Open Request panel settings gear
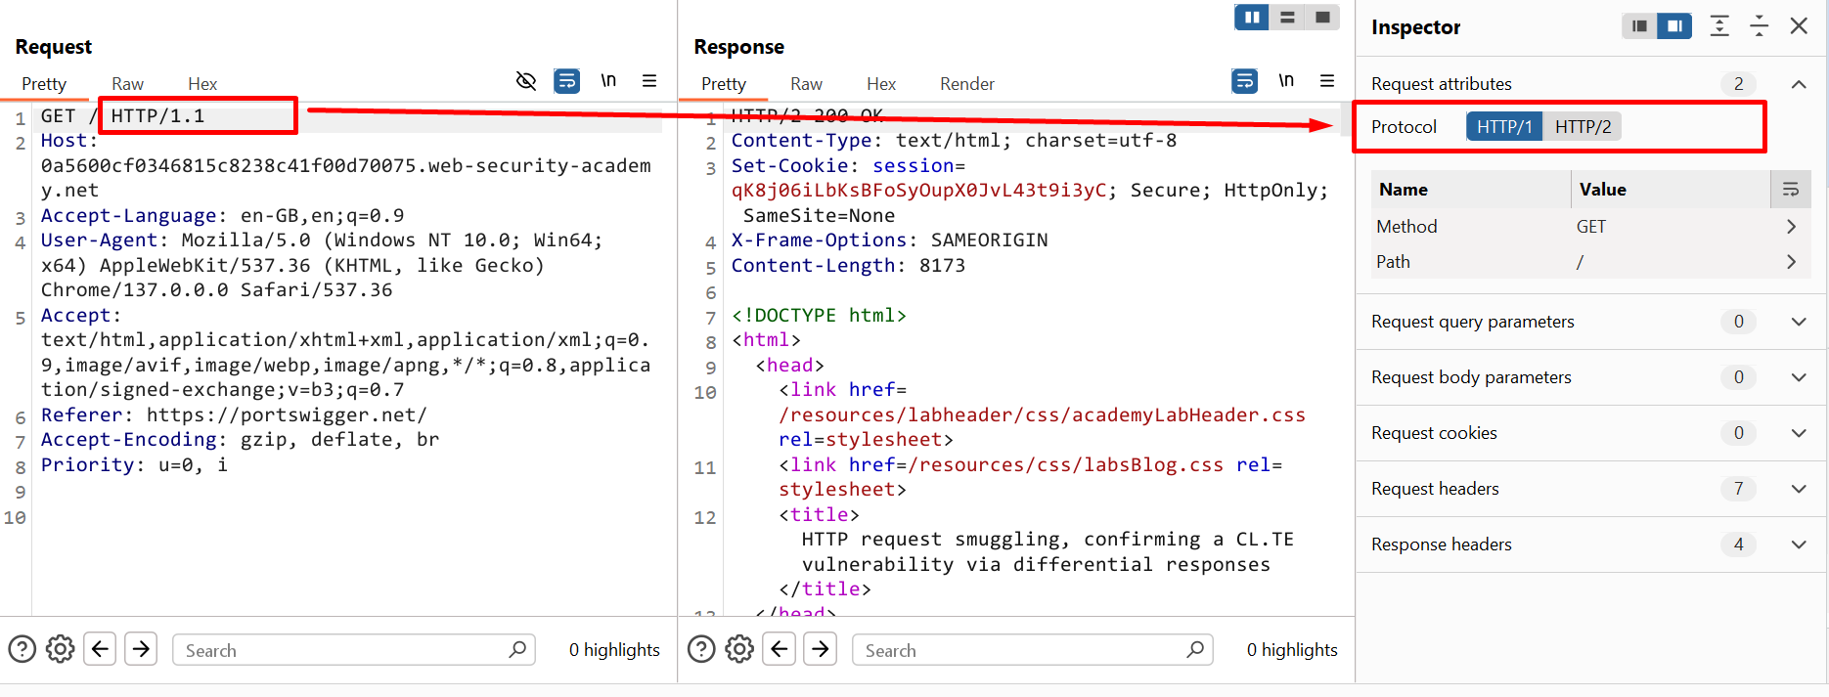This screenshot has height=697, width=1829. click(61, 649)
